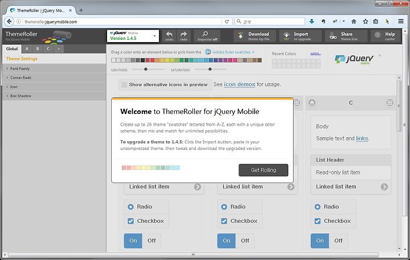Open the jQuery Mobile version dropdown
410x260 pixels.
pos(133,36)
